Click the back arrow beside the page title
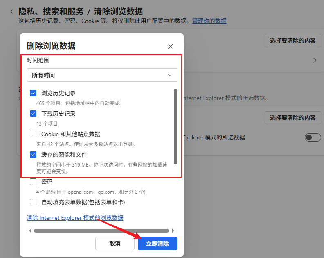 pos(11,11)
